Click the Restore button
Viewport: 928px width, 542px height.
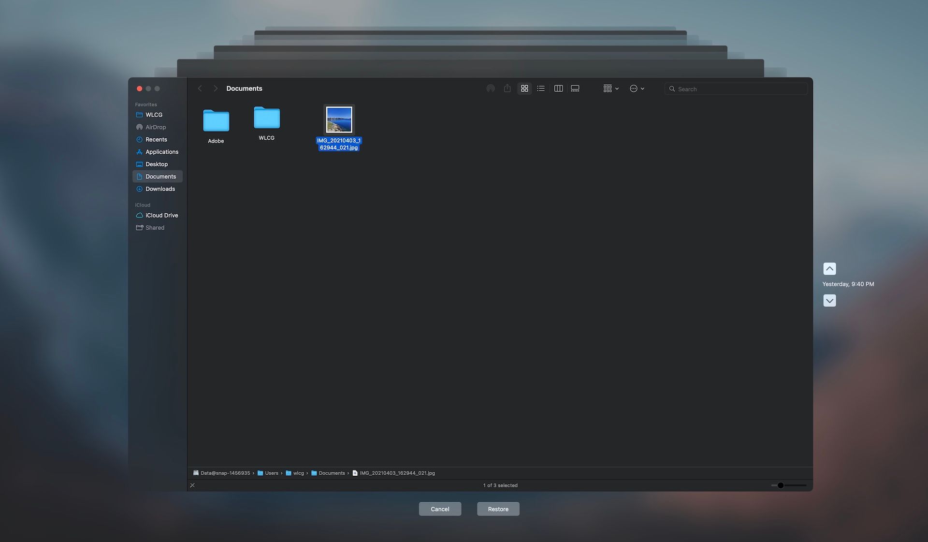[x=498, y=509]
